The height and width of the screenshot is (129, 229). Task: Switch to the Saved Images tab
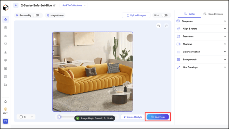(x=213, y=14)
